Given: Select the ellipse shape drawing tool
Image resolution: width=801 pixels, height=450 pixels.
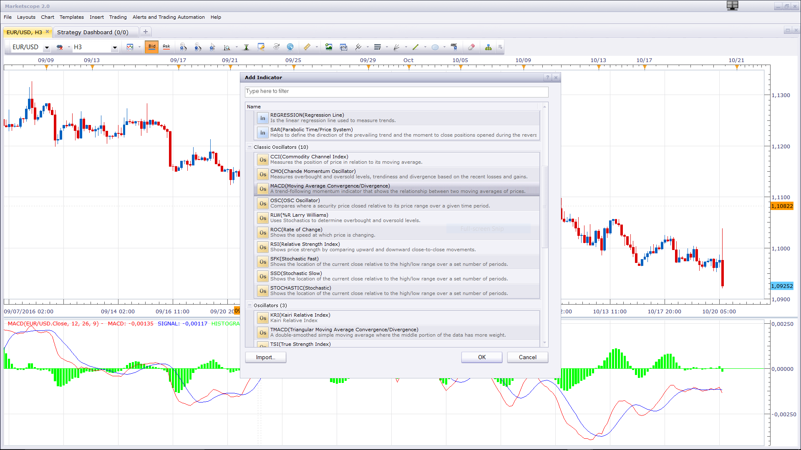Looking at the screenshot, I should (435, 47).
